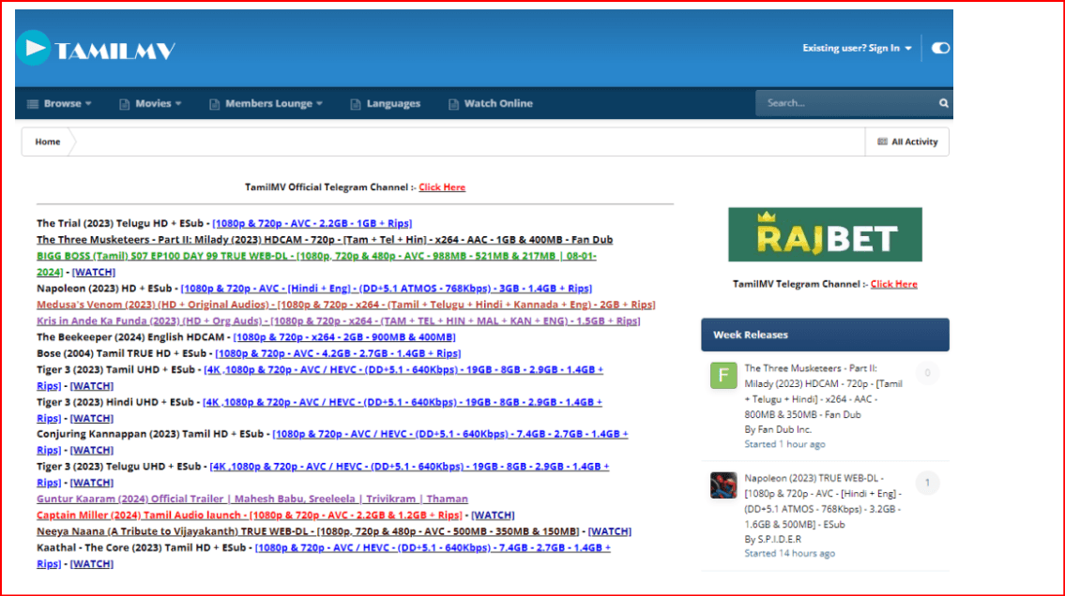Viewport: 1065px width, 596px height.
Task: Open Bose (2004) Tamil TRUE HD link
Action: 338,353
